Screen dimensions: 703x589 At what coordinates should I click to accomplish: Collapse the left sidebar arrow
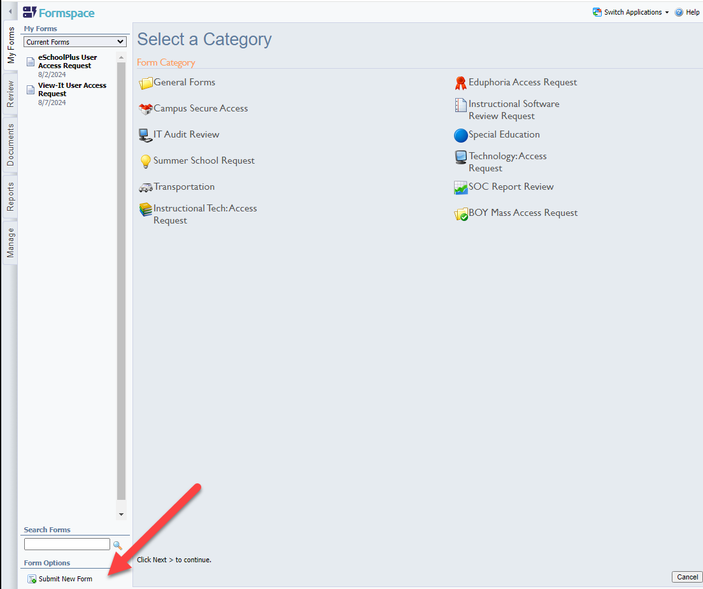(10, 12)
